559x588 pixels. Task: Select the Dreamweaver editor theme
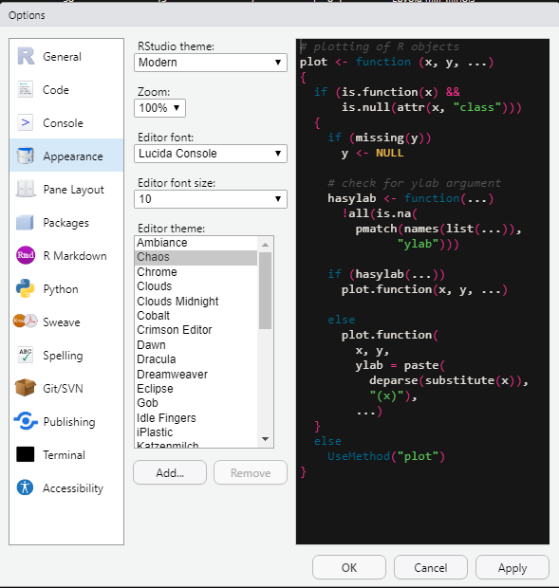point(196,374)
